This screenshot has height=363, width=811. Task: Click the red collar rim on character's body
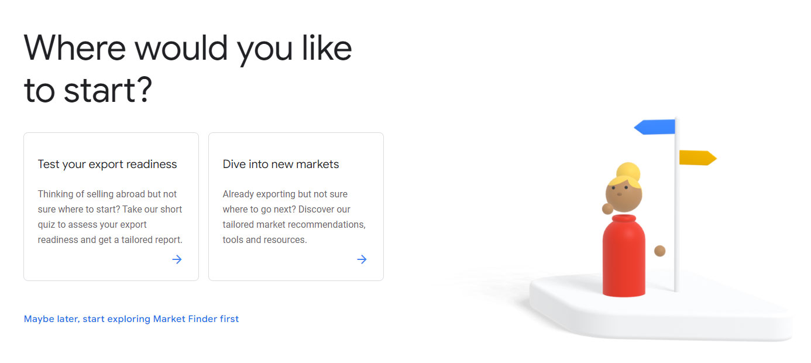point(623,218)
